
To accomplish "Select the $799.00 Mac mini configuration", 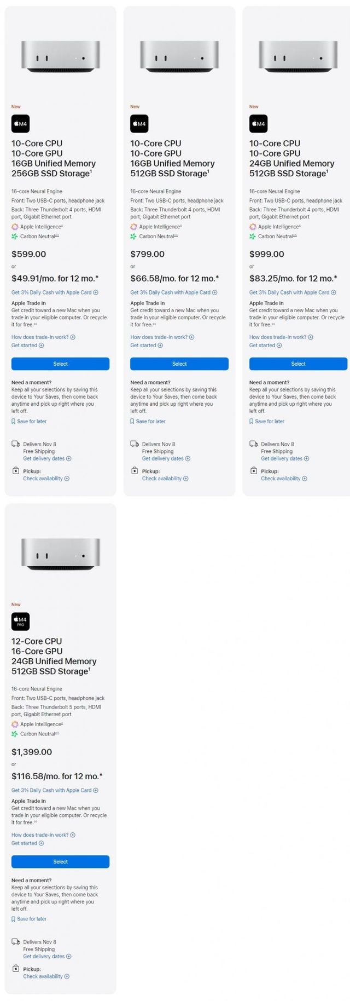I will coord(179,364).
